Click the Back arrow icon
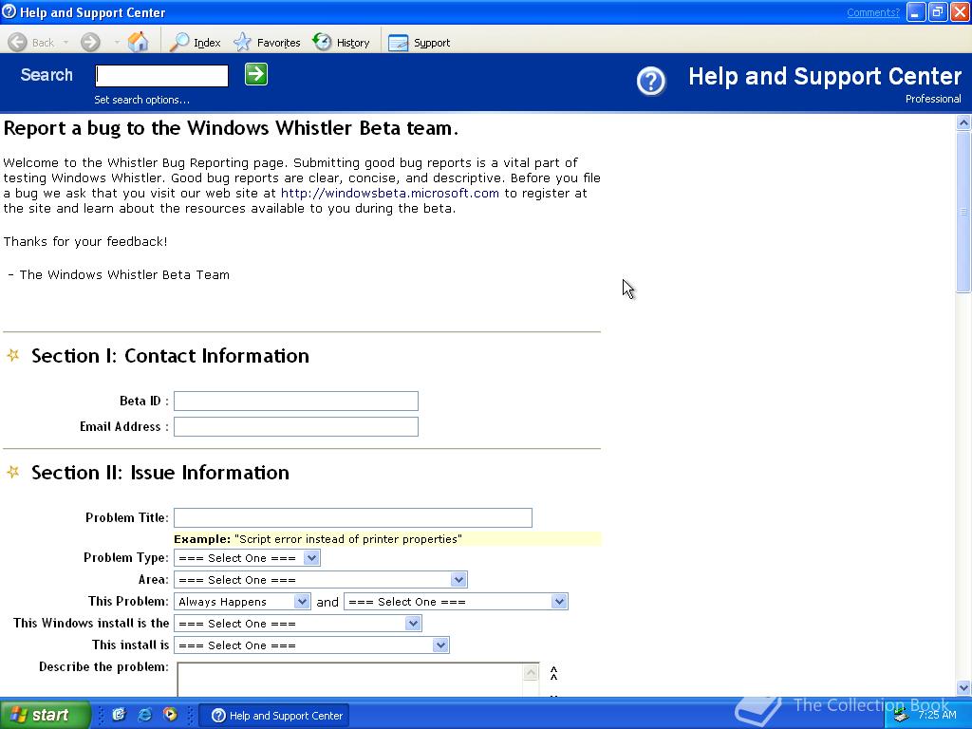Viewport: 972px width, 729px height. pyautogui.click(x=17, y=42)
